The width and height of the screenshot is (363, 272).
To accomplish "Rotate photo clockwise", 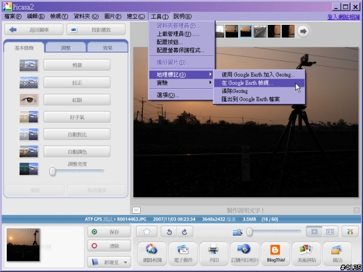I will 185,232.
